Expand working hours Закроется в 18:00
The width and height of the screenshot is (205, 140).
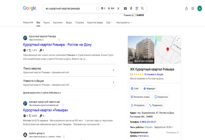point(163,127)
